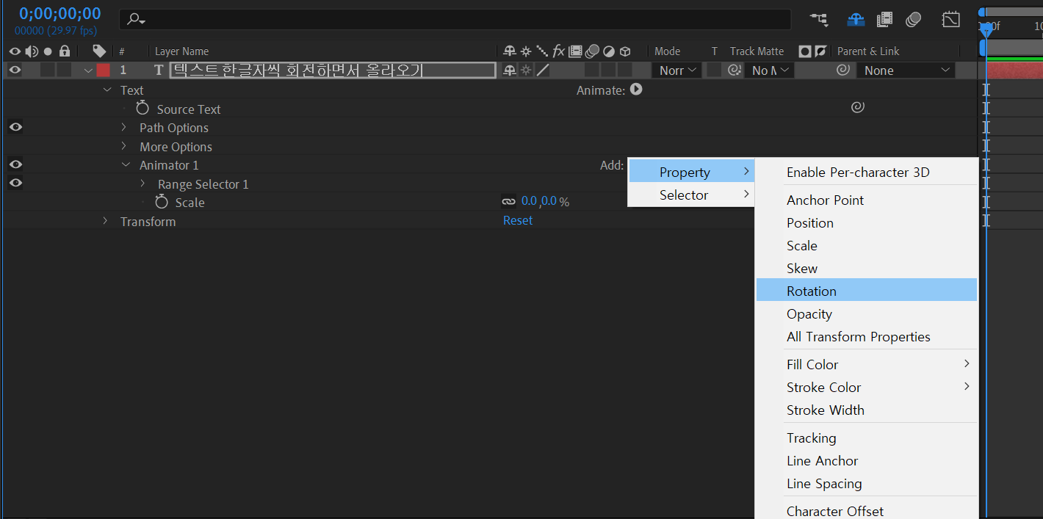This screenshot has height=519, width=1043.
Task: Collapse layer 1 twirl-down arrow
Action: (88, 70)
